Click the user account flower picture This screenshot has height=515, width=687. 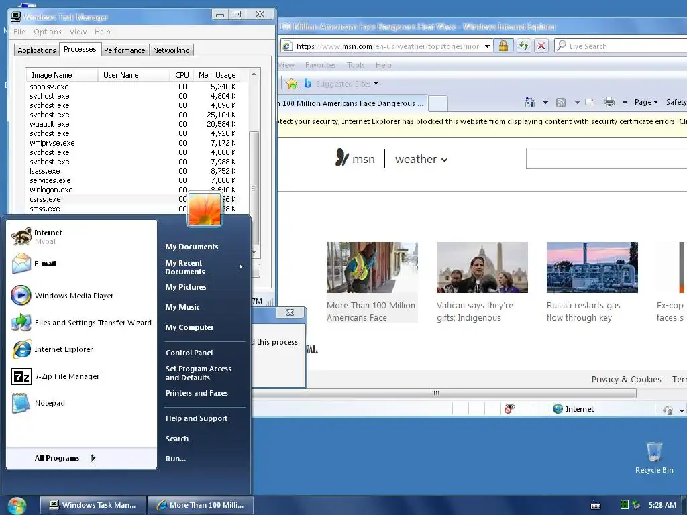point(204,209)
